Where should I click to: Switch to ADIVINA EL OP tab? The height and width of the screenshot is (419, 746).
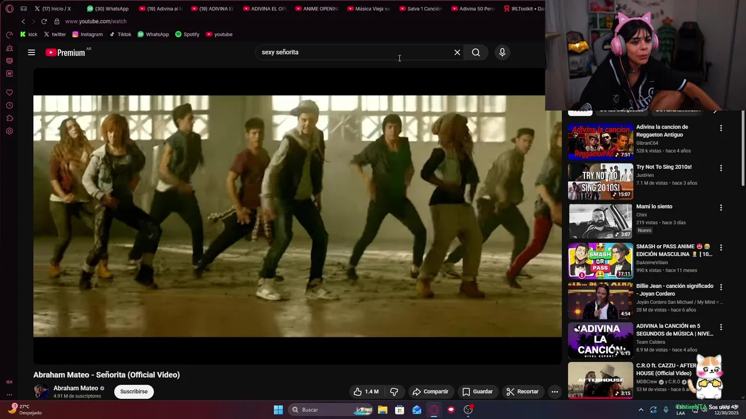coord(264,9)
